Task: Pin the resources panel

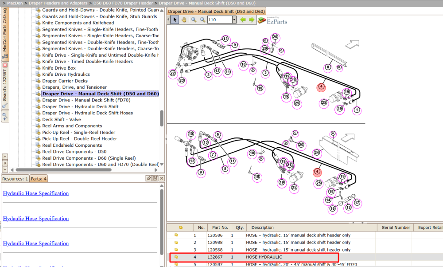Action: (148, 178)
